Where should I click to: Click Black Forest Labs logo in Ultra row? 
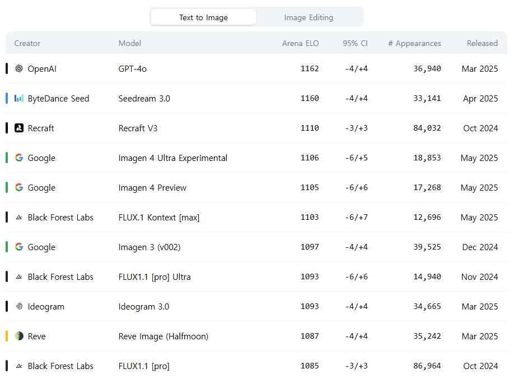coord(19,276)
